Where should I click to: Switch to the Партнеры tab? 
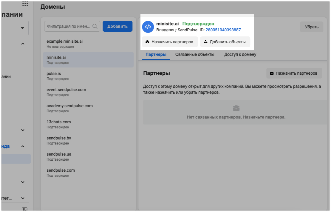tap(156, 55)
